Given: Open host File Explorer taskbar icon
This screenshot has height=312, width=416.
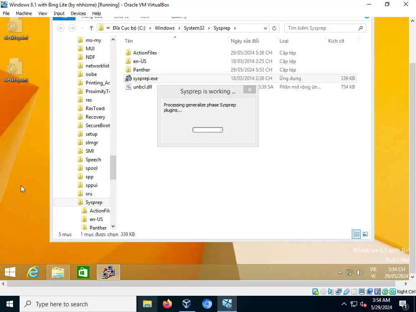Looking at the screenshot, I should coord(147,304).
